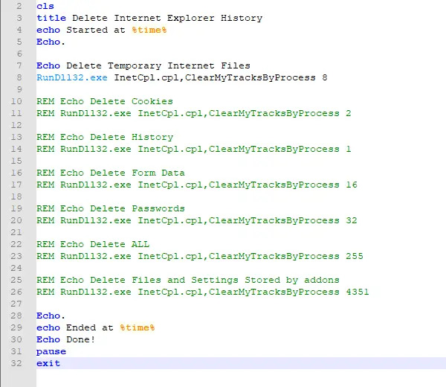This screenshot has width=446, height=387.
Task: Click the REM line ending in 255
Action: pos(200,256)
